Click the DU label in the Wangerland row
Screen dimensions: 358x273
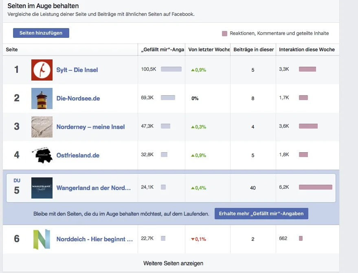point(17,180)
